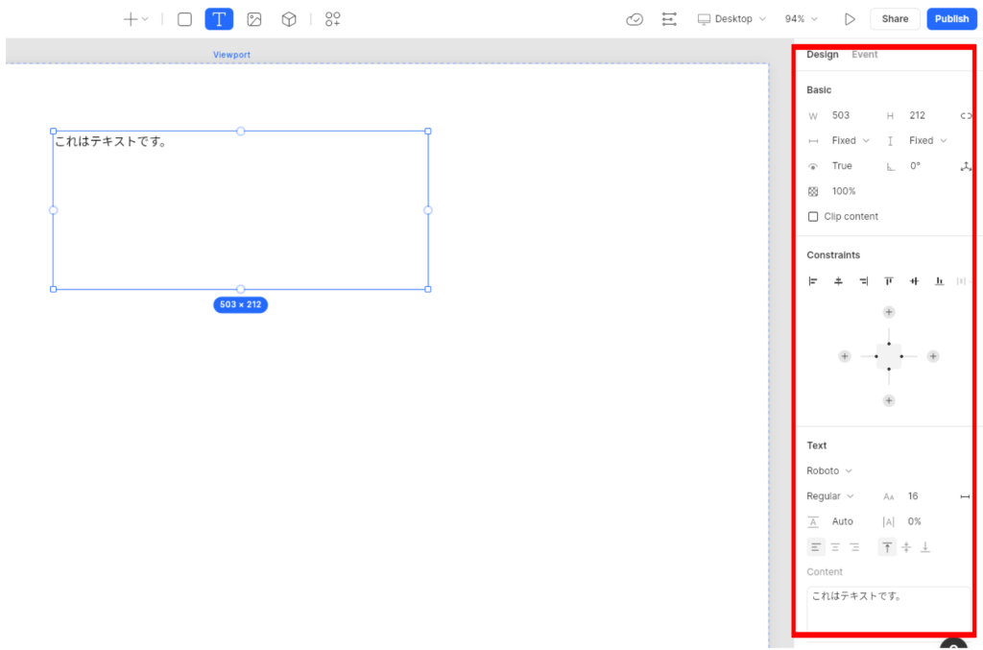Expand the Regular font weight dropdown
Image resolution: width=983 pixels, height=650 pixels.
click(830, 496)
